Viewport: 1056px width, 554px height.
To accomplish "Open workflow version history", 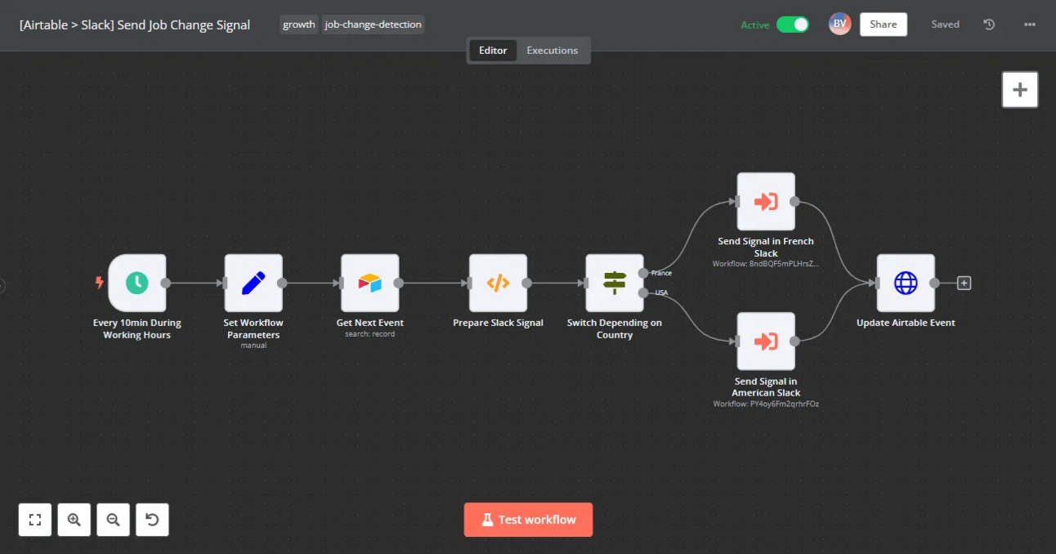I will coord(989,25).
